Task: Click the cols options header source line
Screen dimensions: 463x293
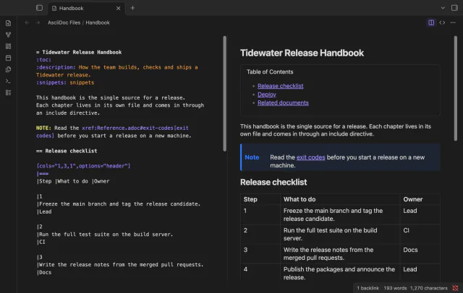Action: [x=83, y=166]
